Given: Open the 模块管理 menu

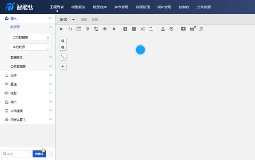Looking at the screenshot, I should 164,7.
